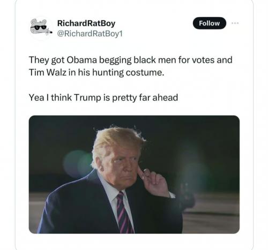Click the blank area below the photo

click(x=134, y=242)
